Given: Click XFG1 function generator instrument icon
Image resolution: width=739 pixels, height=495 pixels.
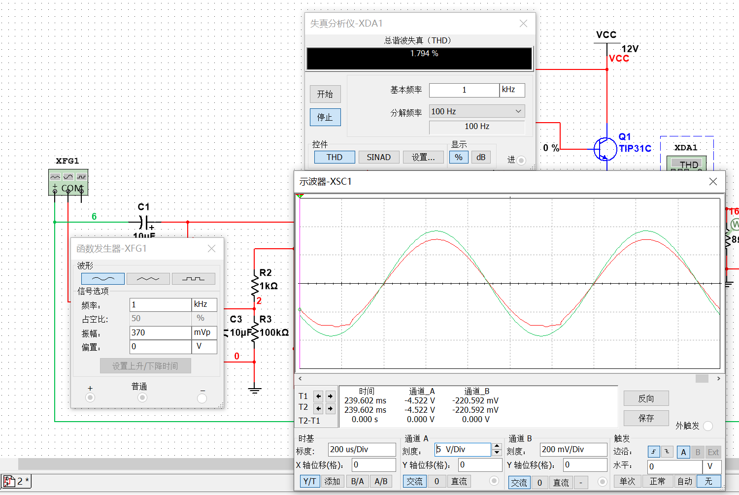Looking at the screenshot, I should click(x=68, y=182).
